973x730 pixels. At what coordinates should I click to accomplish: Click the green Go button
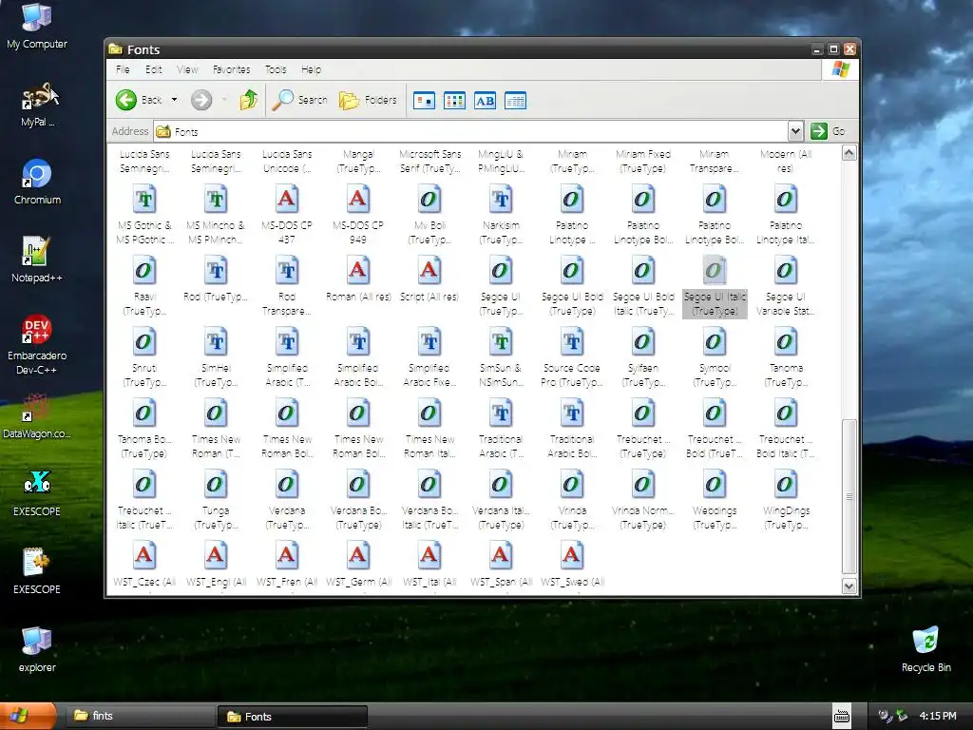(828, 131)
